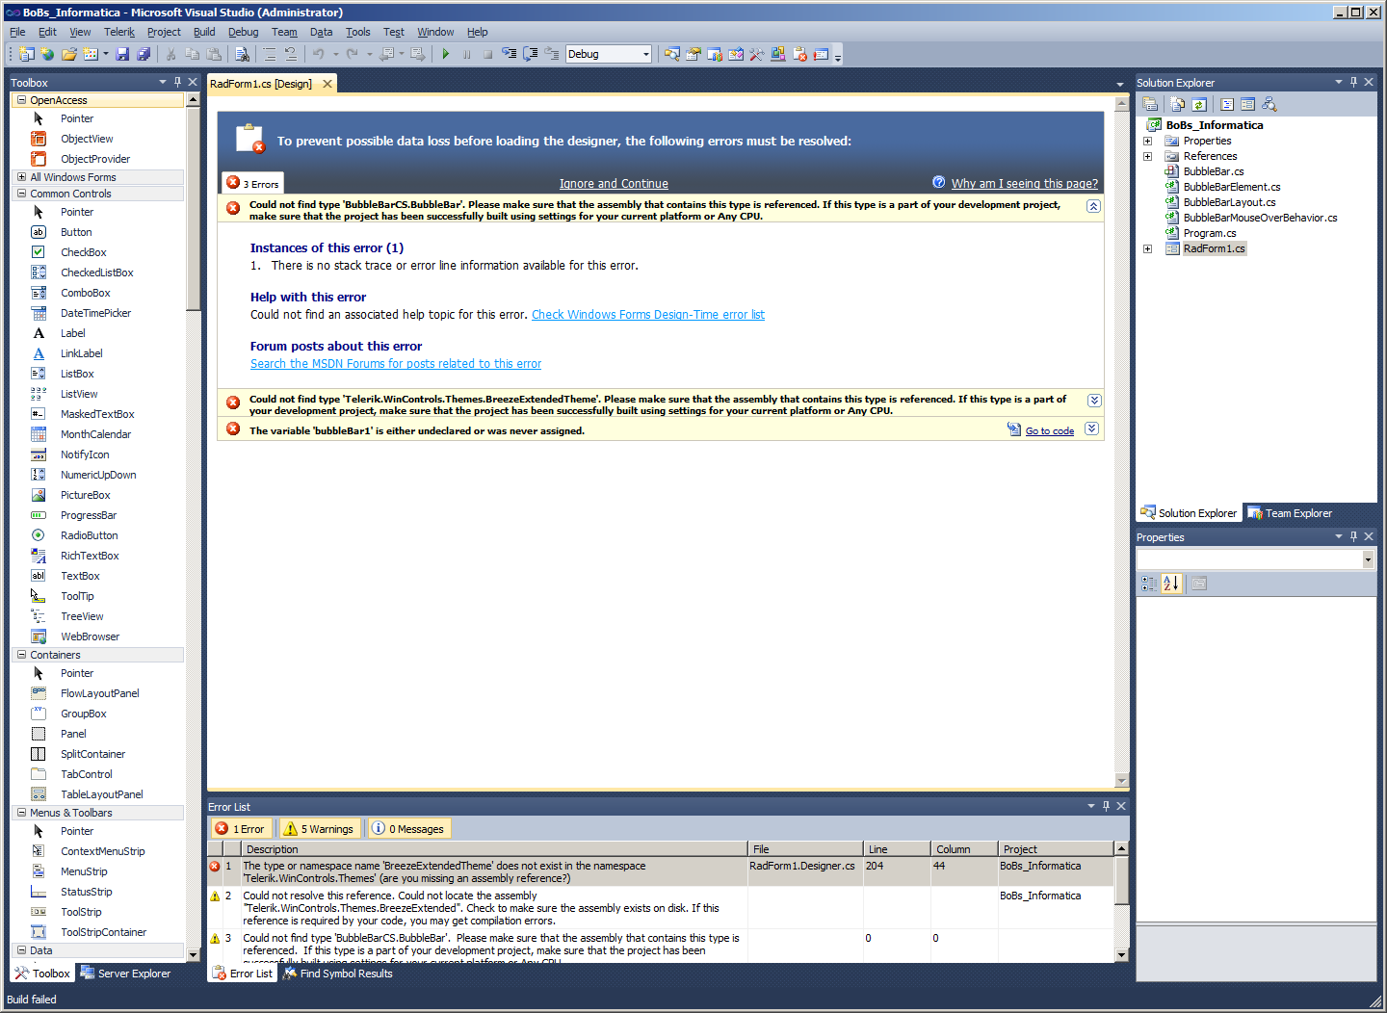Toggle the 0 Messages filter button
This screenshot has height=1013, width=1387.
(x=408, y=829)
